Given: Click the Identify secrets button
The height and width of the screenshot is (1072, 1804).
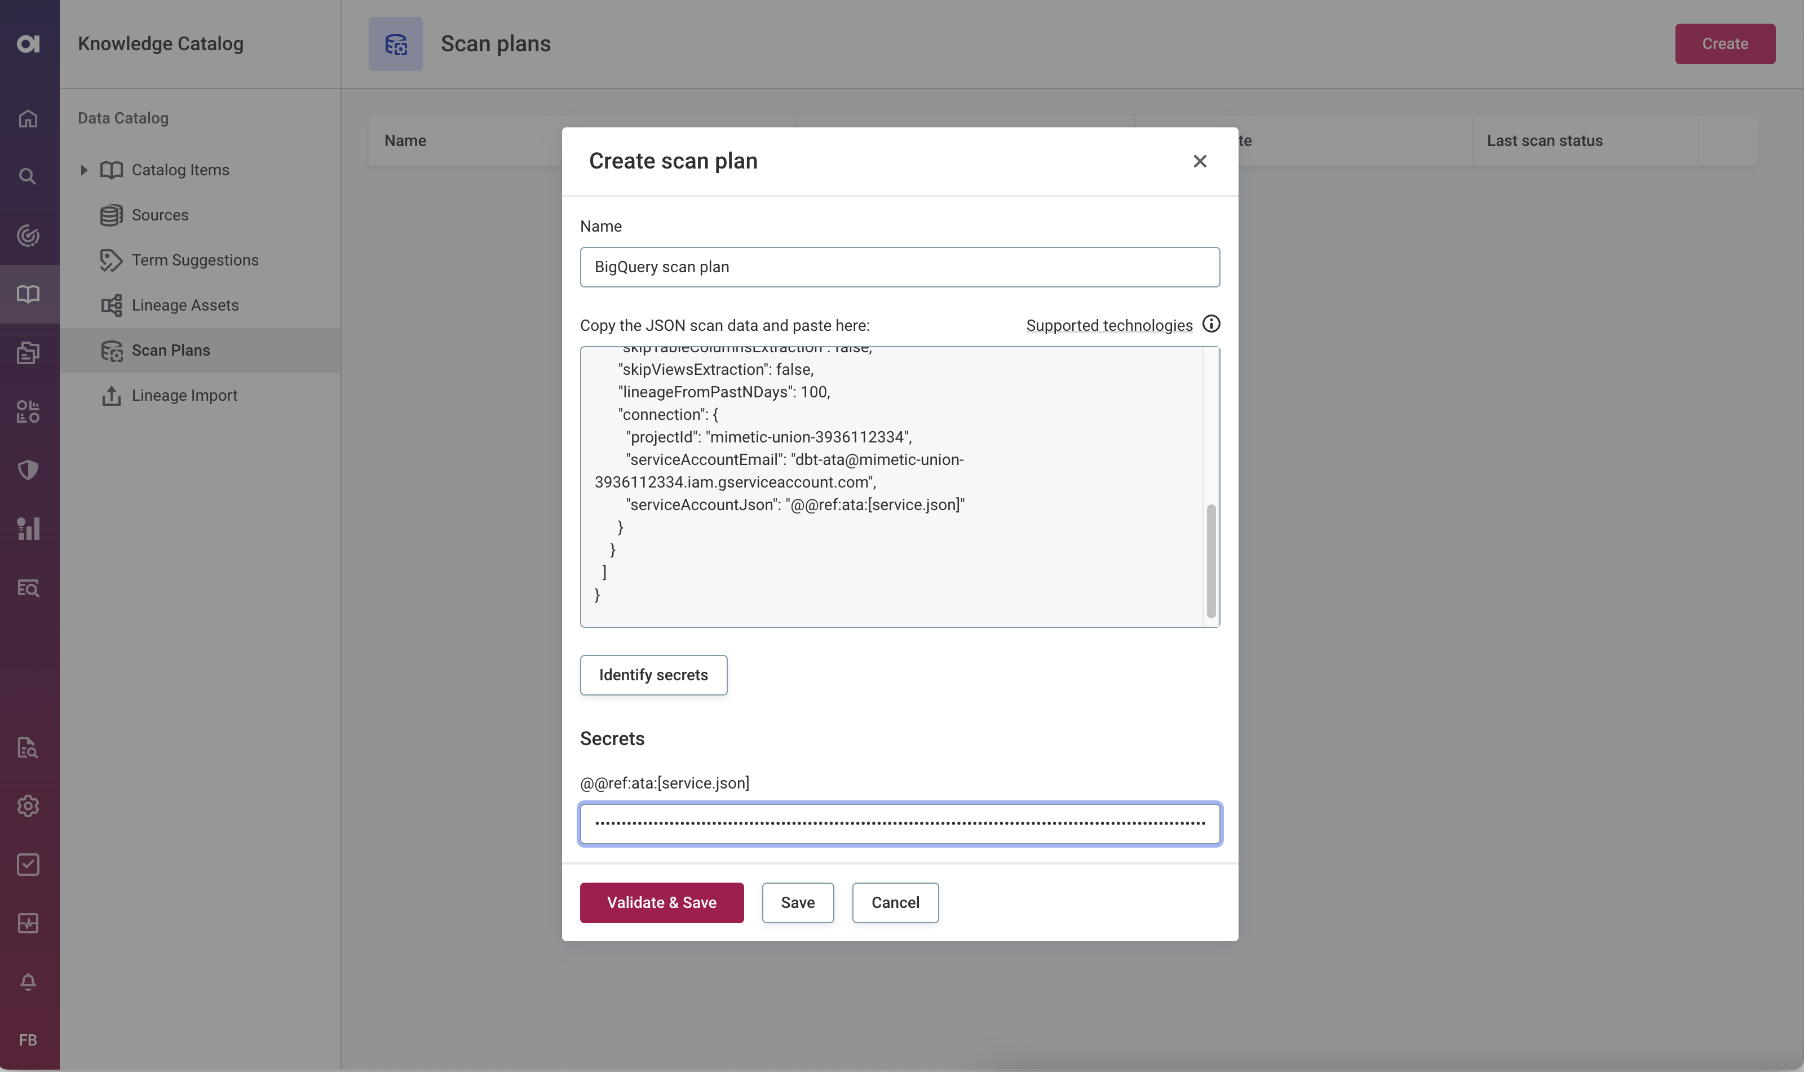Looking at the screenshot, I should [653, 675].
